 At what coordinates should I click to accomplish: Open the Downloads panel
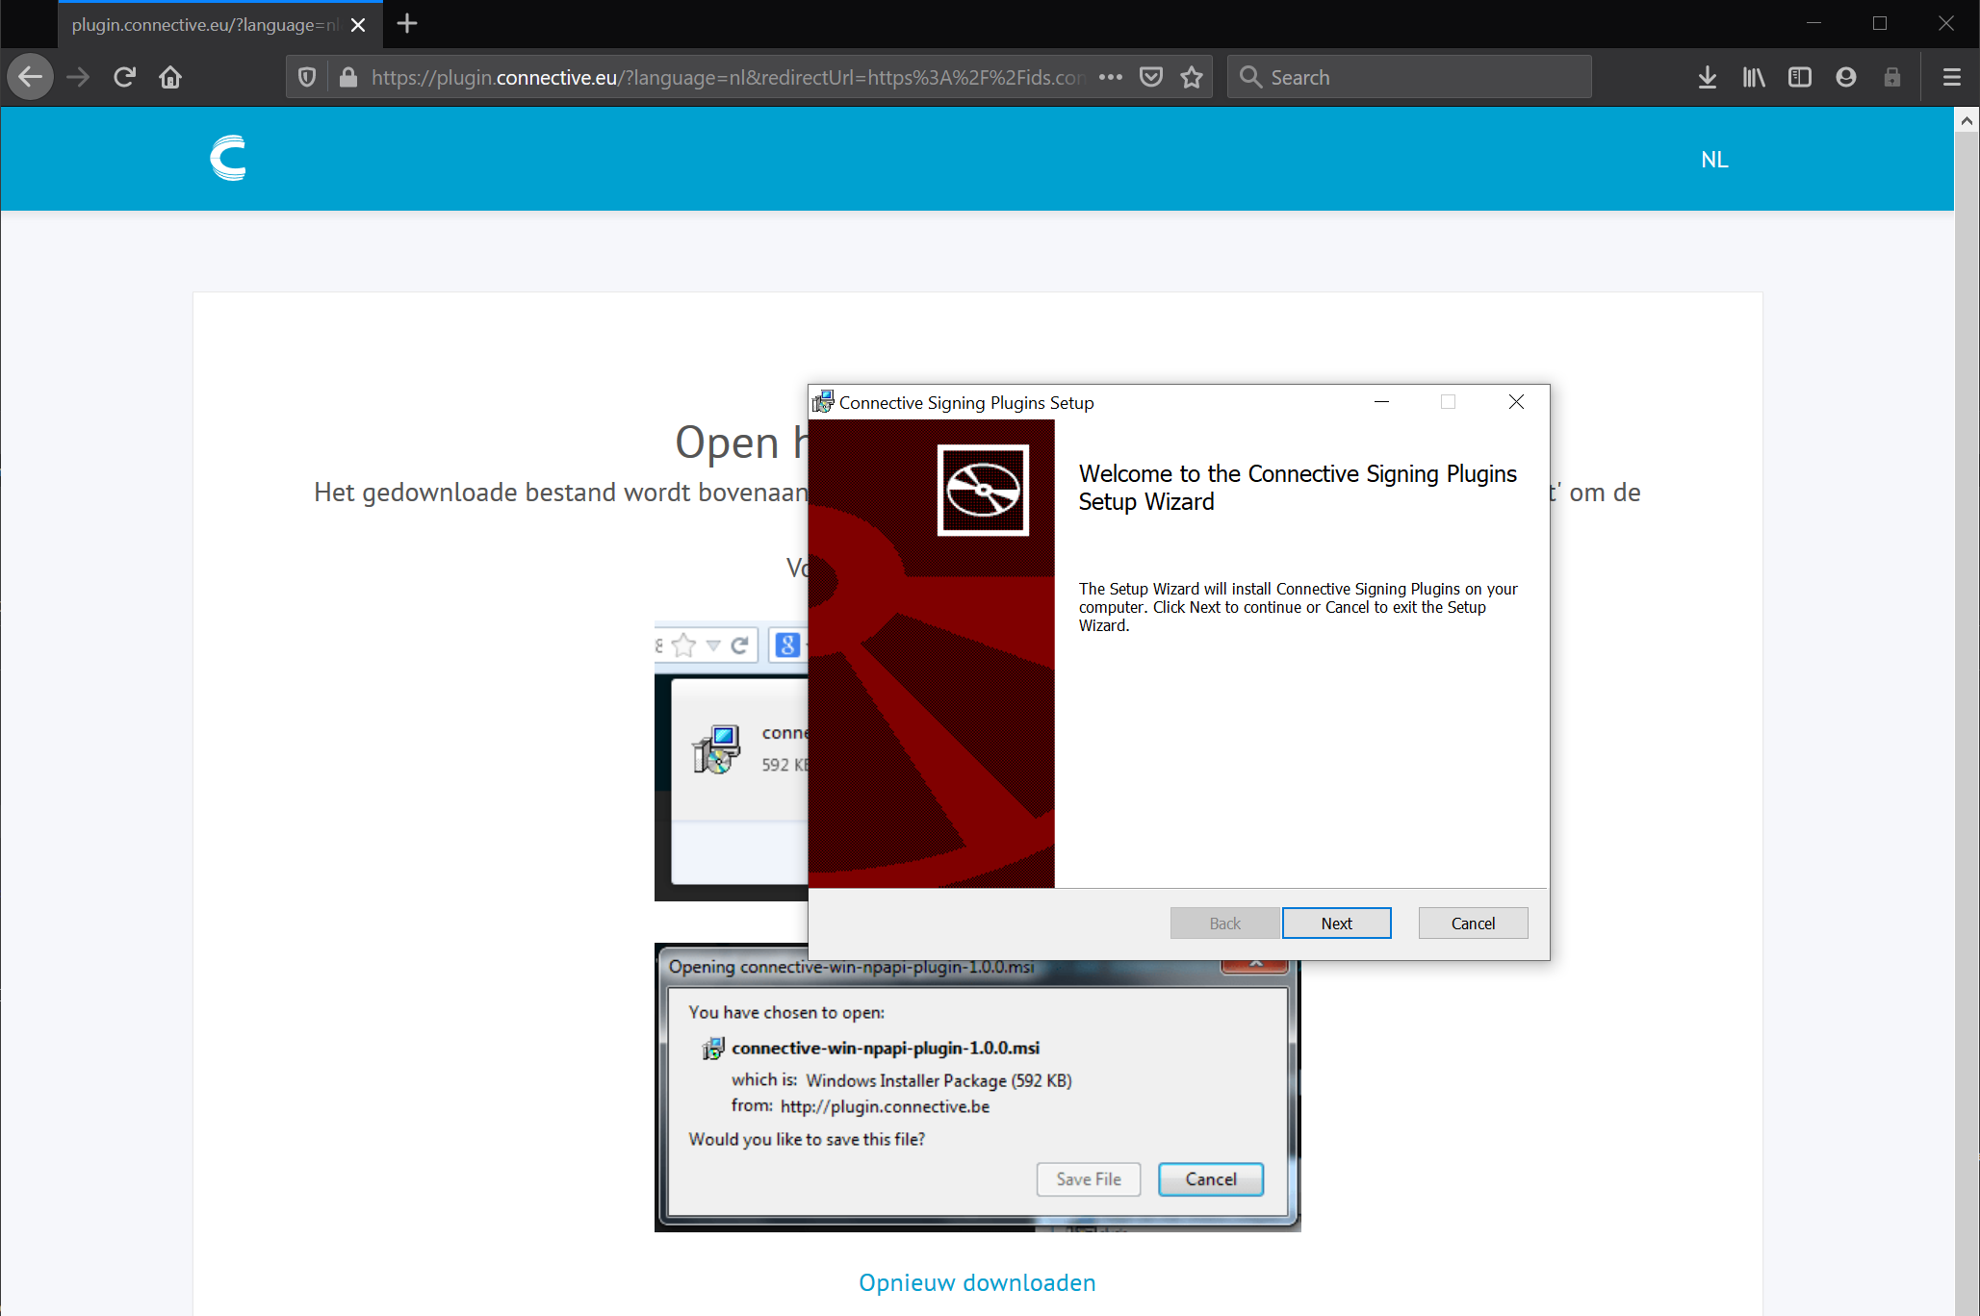click(x=1708, y=77)
